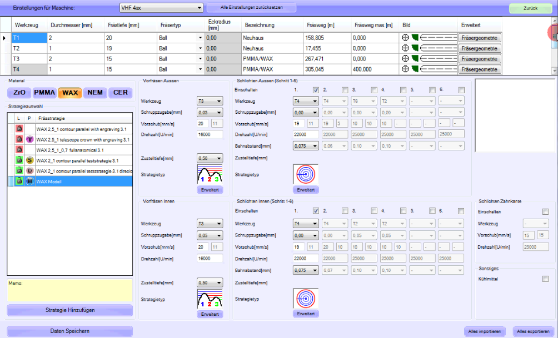
Task: Enable the Kühlmittel checkbox
Action: click(x=545, y=279)
